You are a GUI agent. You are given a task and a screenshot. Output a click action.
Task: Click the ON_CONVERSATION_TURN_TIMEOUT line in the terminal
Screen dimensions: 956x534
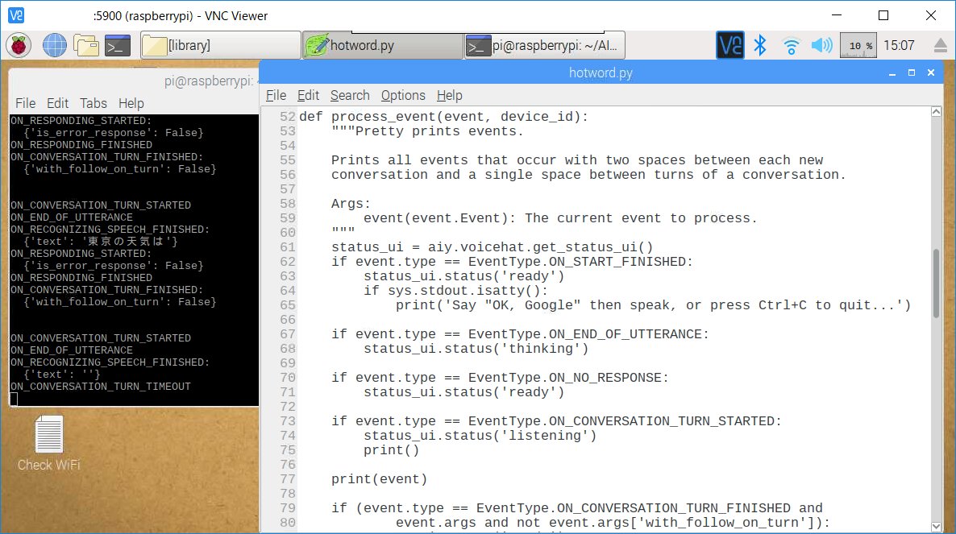point(101,387)
